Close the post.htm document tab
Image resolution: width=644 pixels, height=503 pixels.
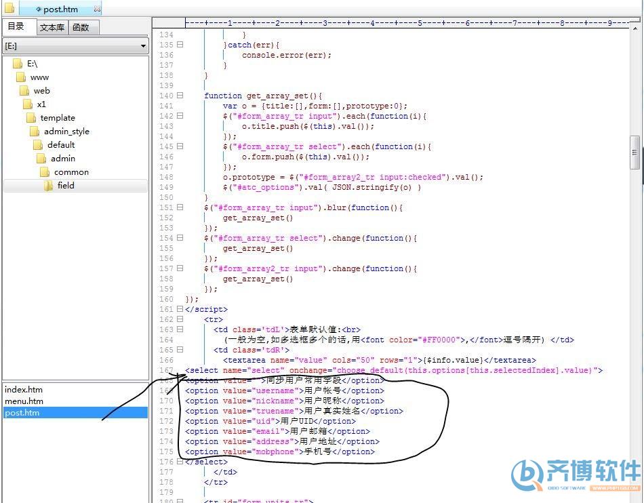tap(97, 9)
